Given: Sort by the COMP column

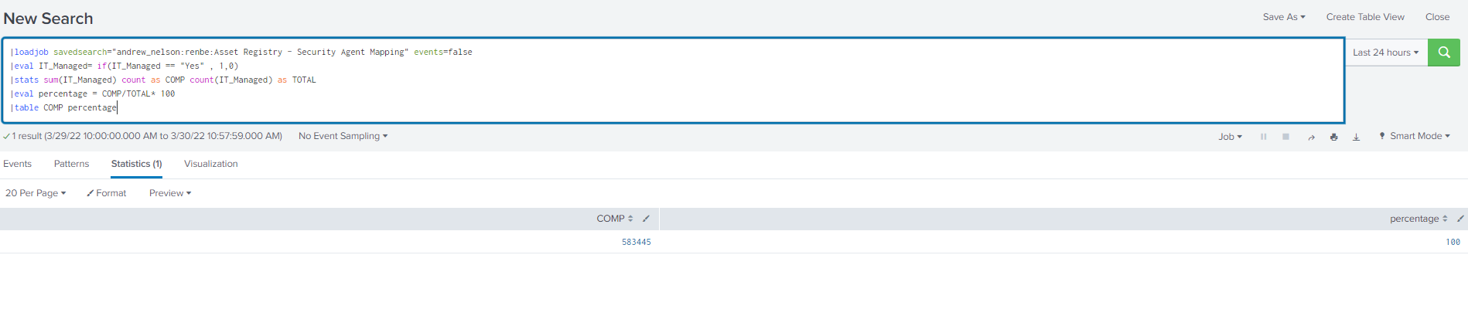Looking at the screenshot, I should coord(615,219).
